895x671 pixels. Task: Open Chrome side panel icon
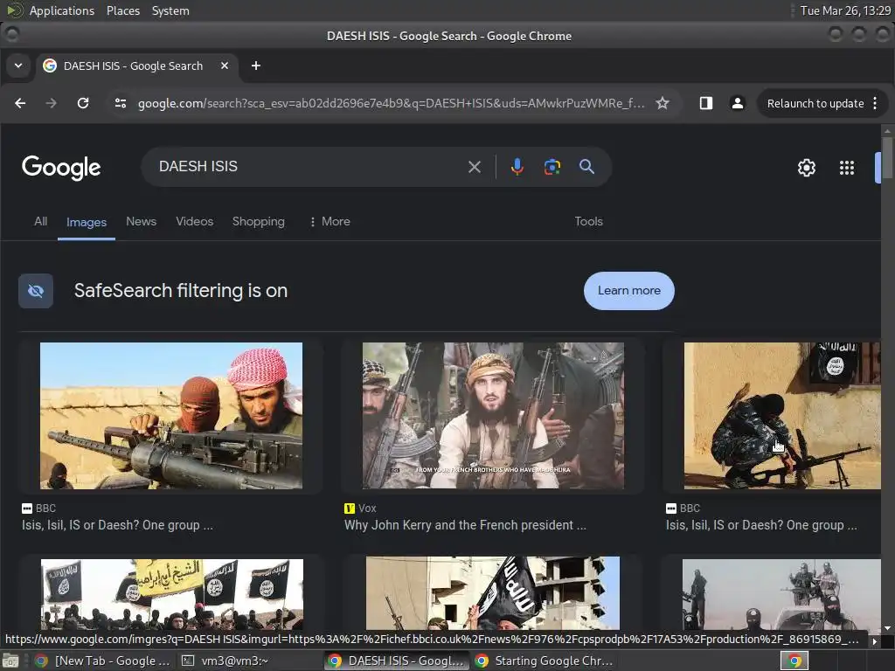click(706, 103)
